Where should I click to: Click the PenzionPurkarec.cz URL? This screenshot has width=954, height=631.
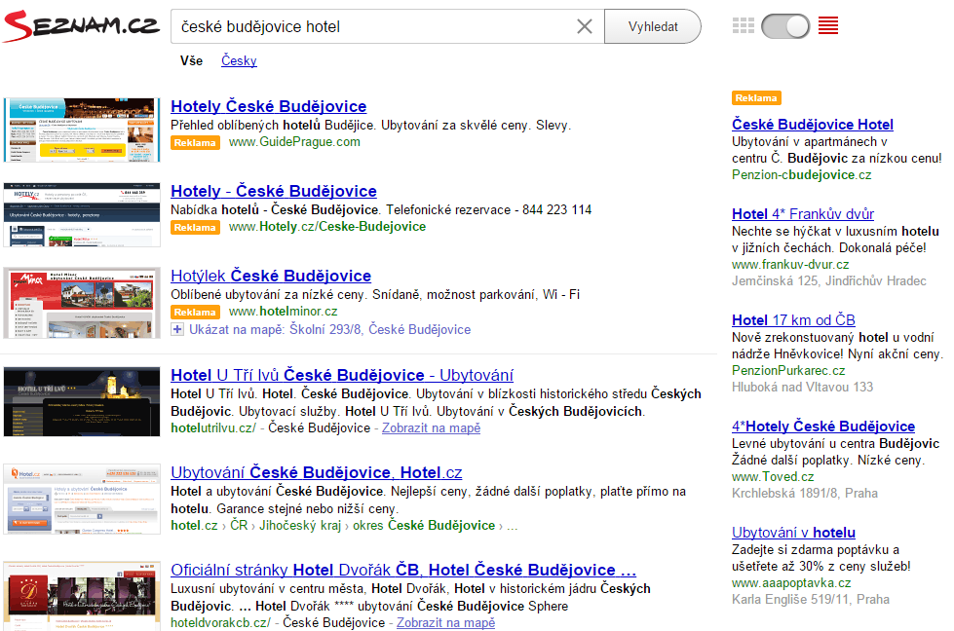tap(788, 370)
